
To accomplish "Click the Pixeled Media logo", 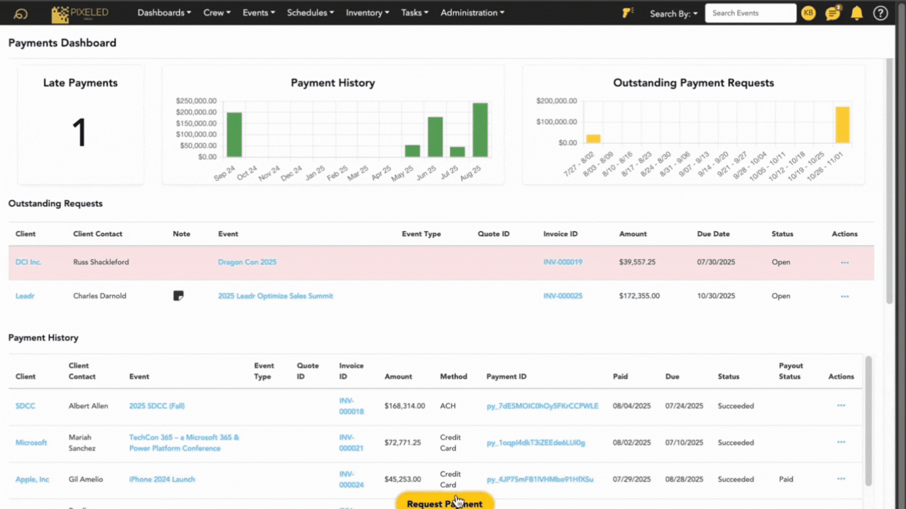I will [79, 14].
